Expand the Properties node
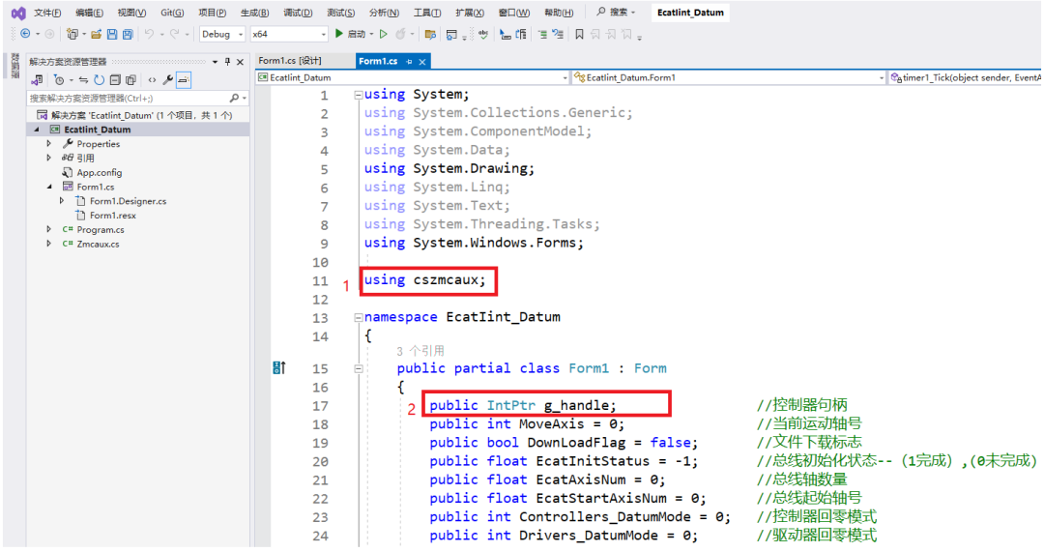Screen dimensions: 1044x552 49,143
